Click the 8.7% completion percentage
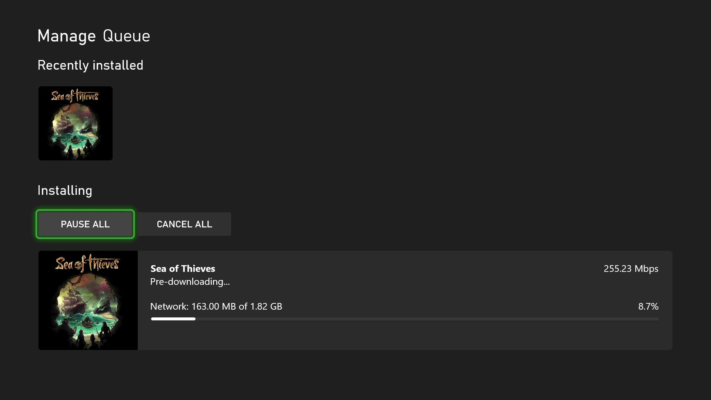 tap(648, 306)
